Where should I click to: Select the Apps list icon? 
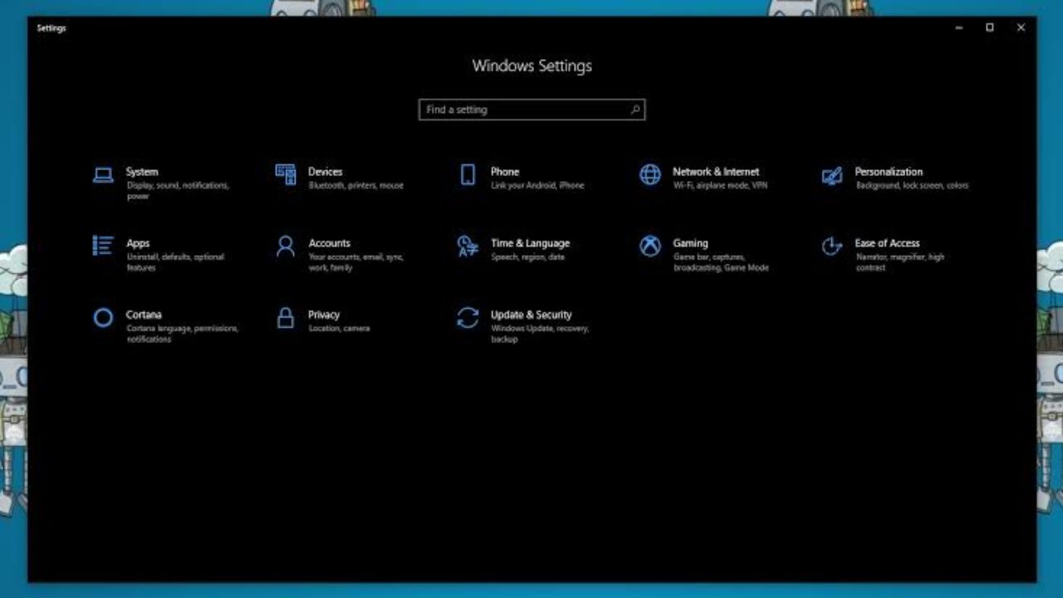click(103, 246)
